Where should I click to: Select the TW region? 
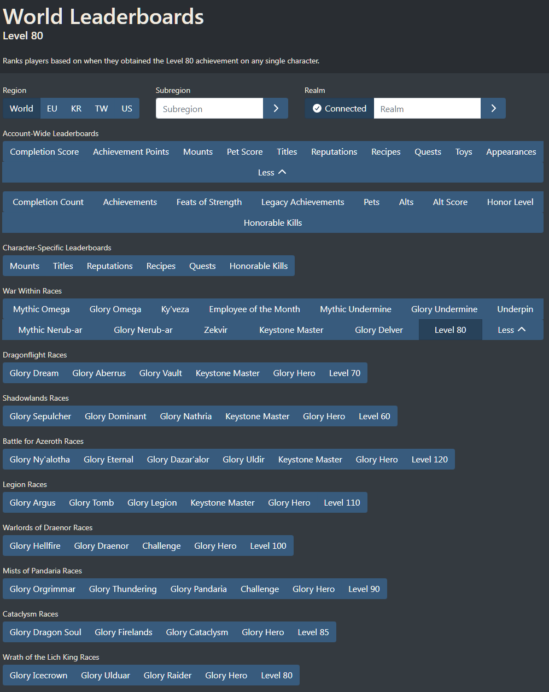click(x=101, y=108)
